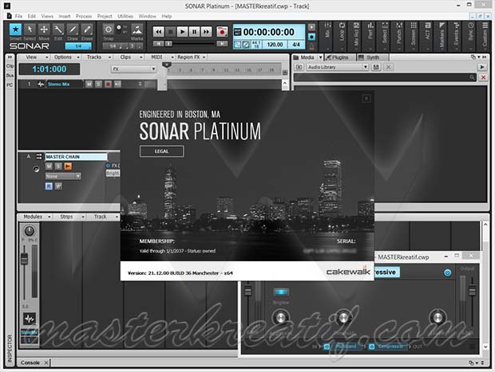Open the Utilities menu
Image resolution: width=495 pixels, height=372 pixels.
click(x=125, y=16)
